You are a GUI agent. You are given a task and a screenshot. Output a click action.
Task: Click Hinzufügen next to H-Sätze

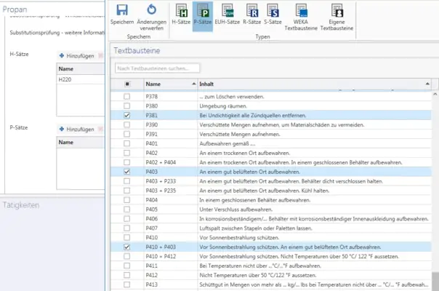tap(77, 56)
